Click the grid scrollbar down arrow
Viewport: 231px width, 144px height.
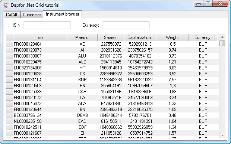tap(222, 135)
